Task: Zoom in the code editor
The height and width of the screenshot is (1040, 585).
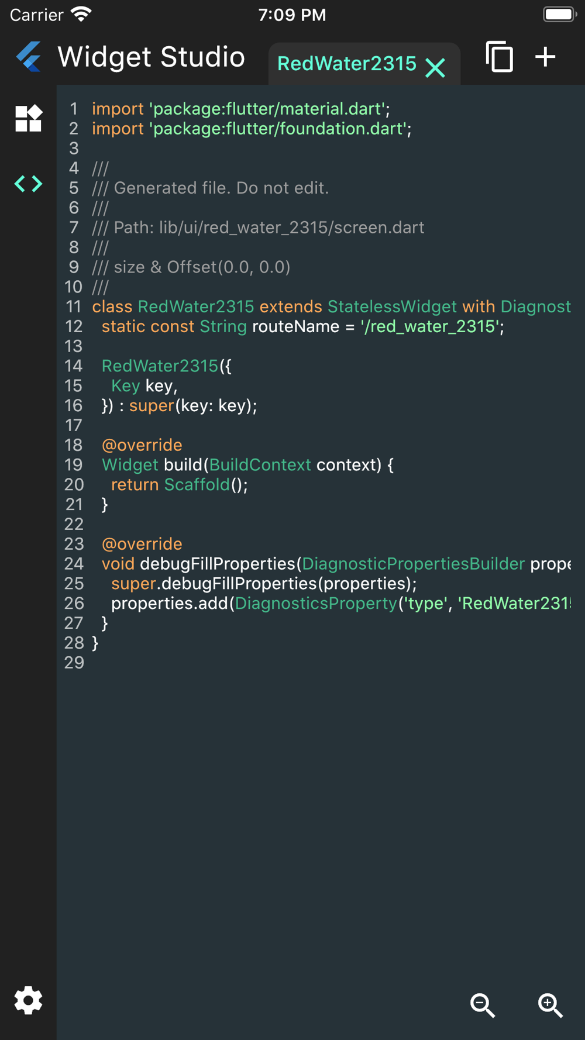Action: [x=550, y=1005]
